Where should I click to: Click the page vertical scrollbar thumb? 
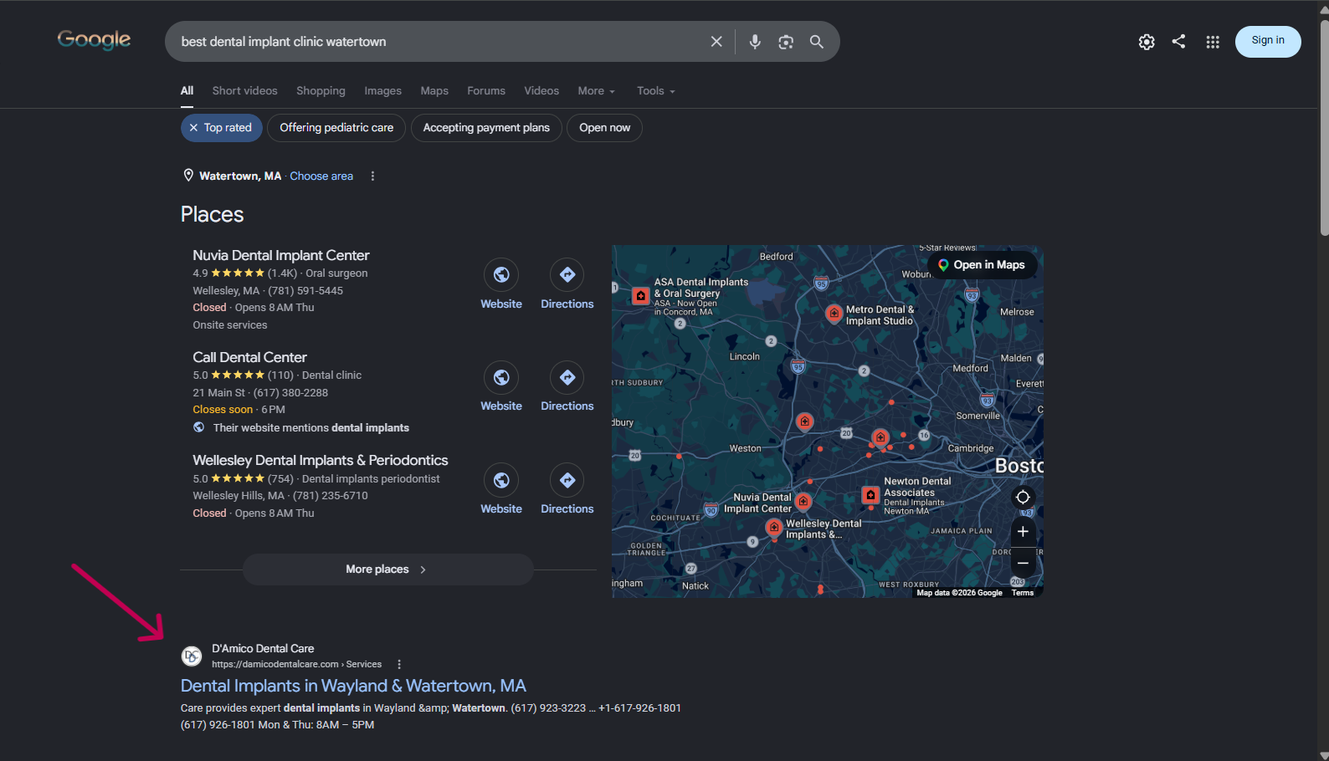point(1323,128)
